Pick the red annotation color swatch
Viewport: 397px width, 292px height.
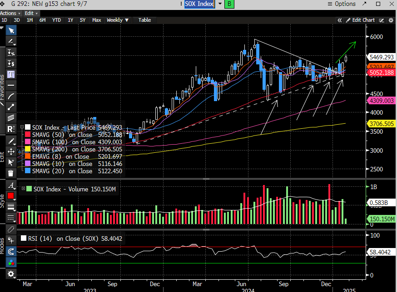(x=11, y=196)
